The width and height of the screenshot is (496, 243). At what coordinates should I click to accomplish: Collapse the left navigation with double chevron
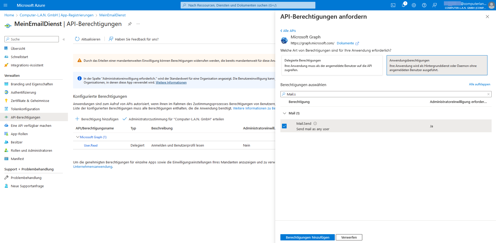pyautogui.click(x=64, y=39)
